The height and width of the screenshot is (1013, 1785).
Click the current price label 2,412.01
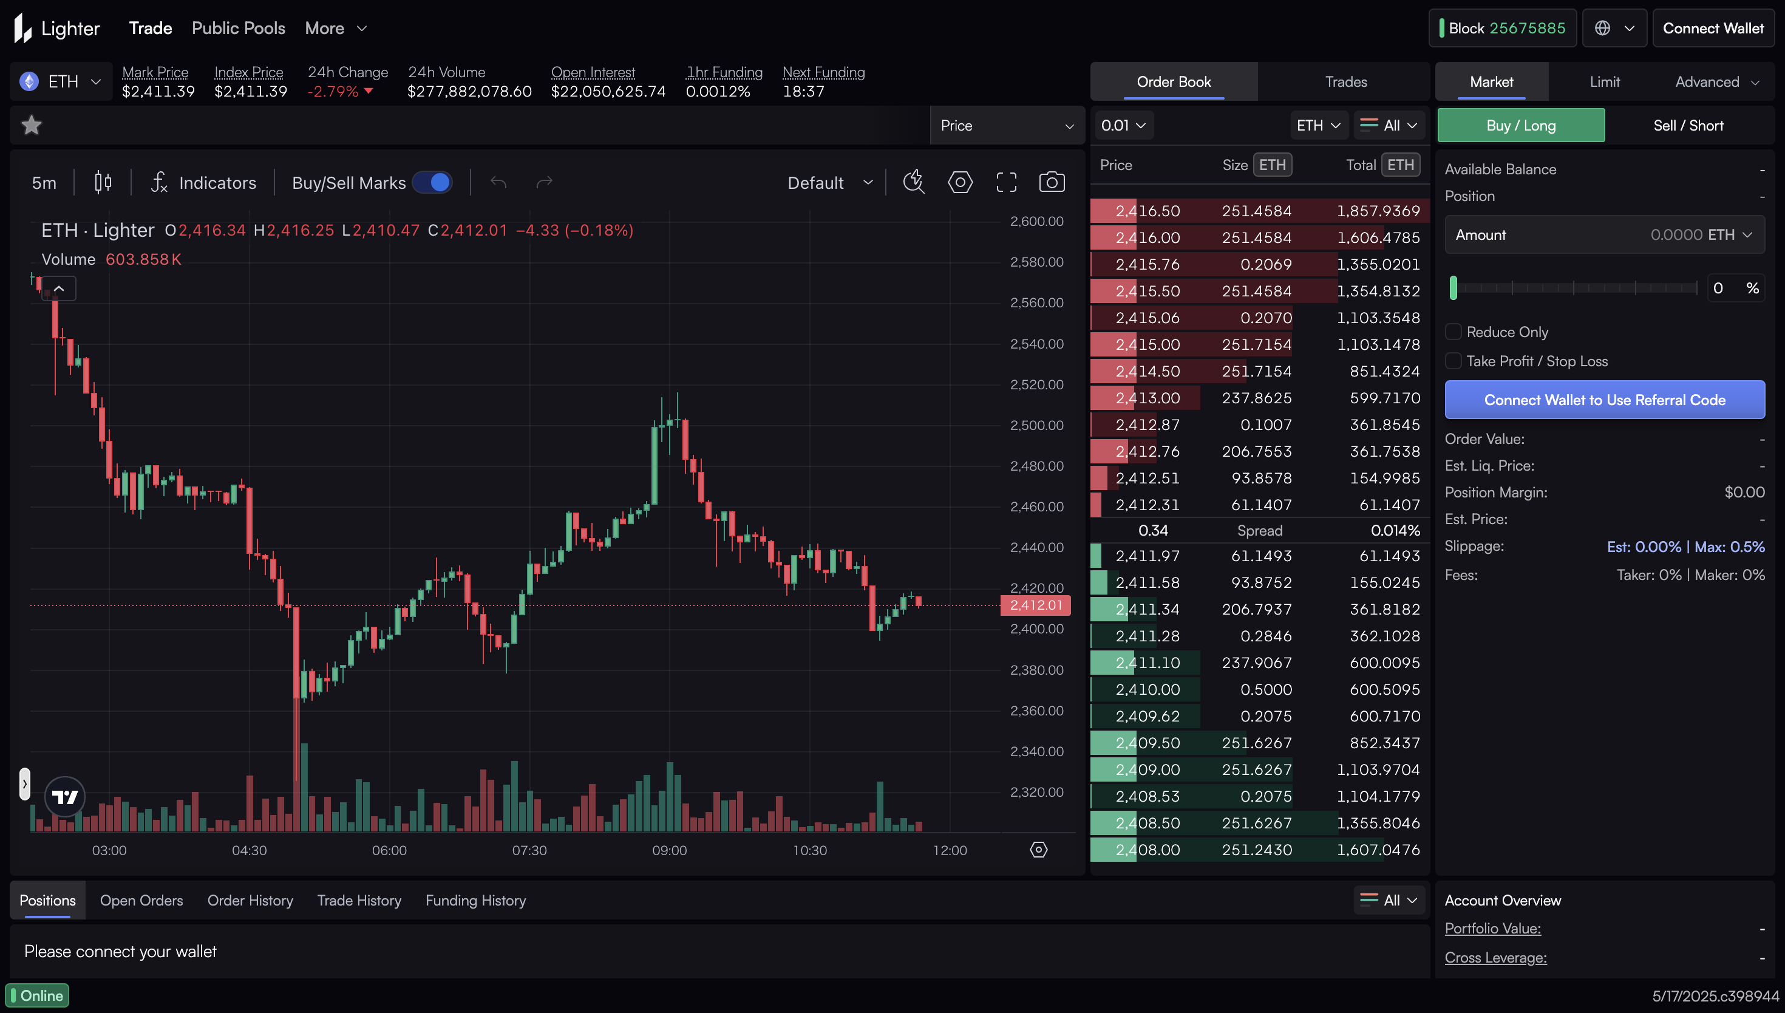pyautogui.click(x=1035, y=605)
